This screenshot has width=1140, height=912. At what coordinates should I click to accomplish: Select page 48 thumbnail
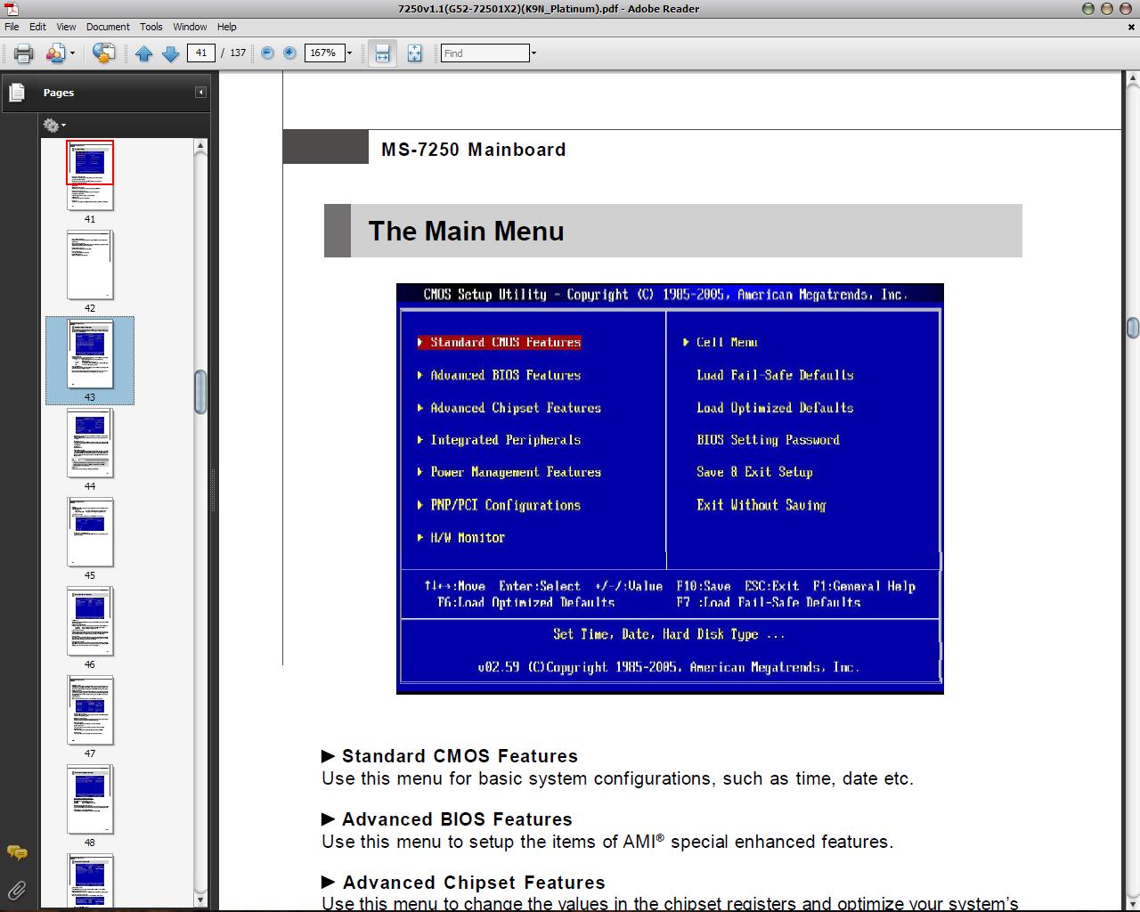pyautogui.click(x=90, y=800)
